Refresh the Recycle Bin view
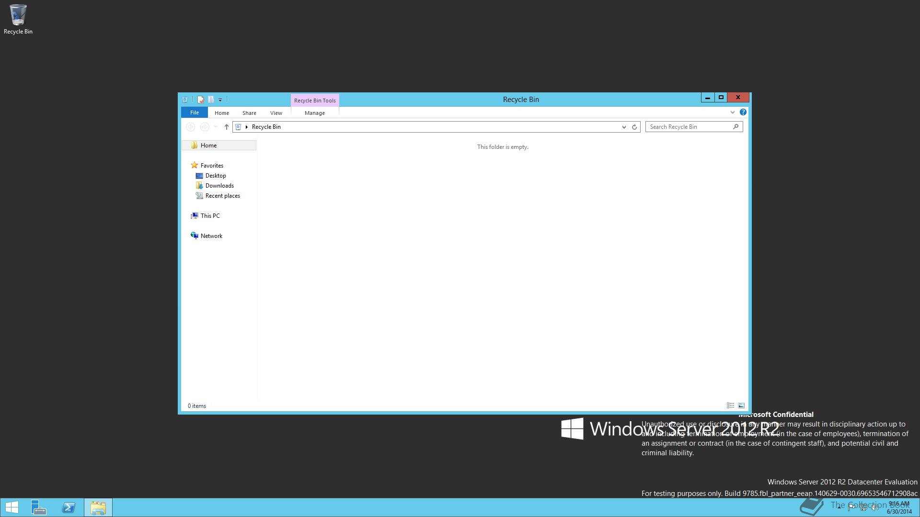This screenshot has width=920, height=517. (x=634, y=127)
